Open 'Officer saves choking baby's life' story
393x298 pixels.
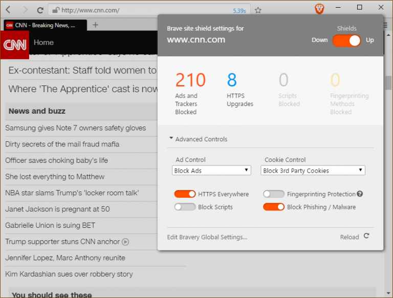click(x=56, y=160)
